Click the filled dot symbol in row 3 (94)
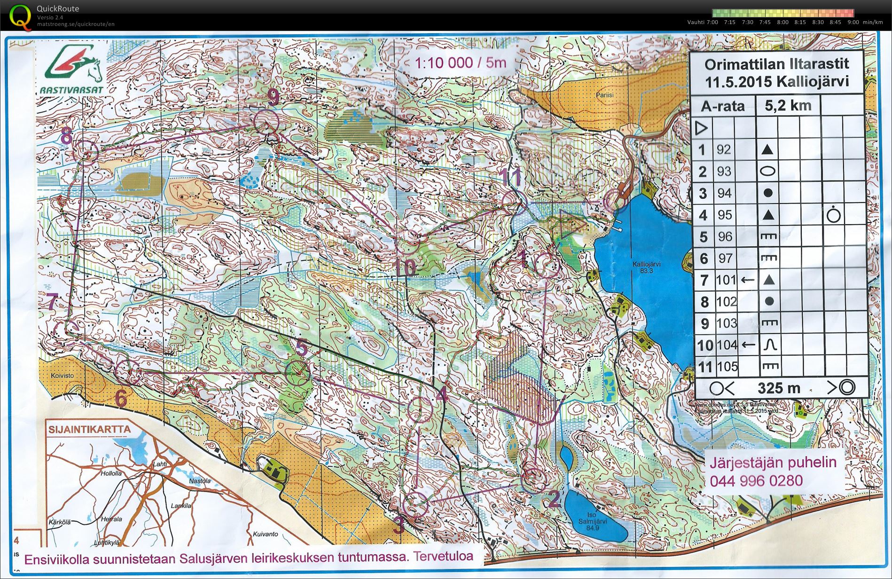Image resolution: width=892 pixels, height=579 pixels. [768, 193]
